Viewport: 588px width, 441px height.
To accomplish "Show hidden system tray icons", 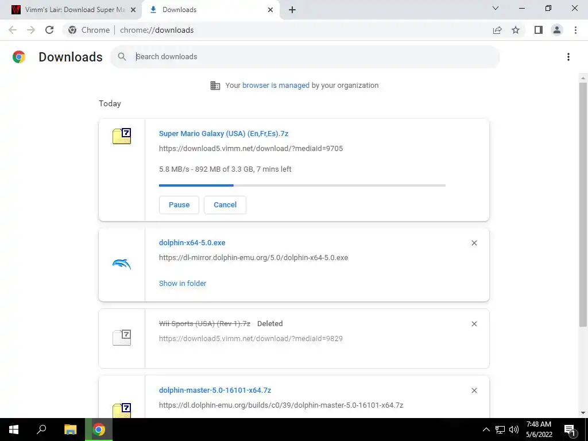I will tap(486, 430).
